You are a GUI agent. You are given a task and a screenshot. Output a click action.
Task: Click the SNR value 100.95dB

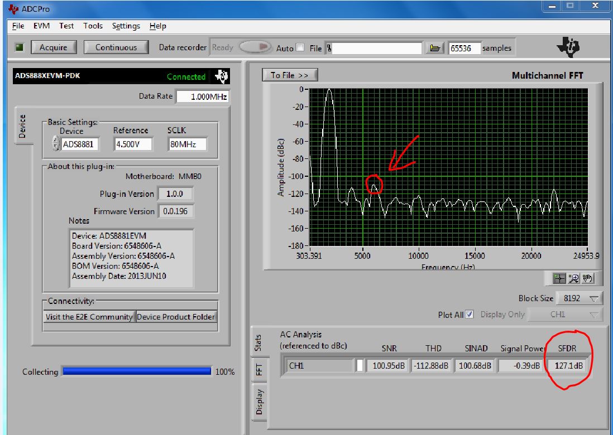(x=387, y=366)
